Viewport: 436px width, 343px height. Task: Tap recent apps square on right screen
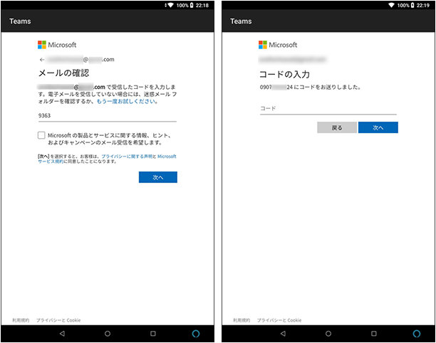click(374, 334)
